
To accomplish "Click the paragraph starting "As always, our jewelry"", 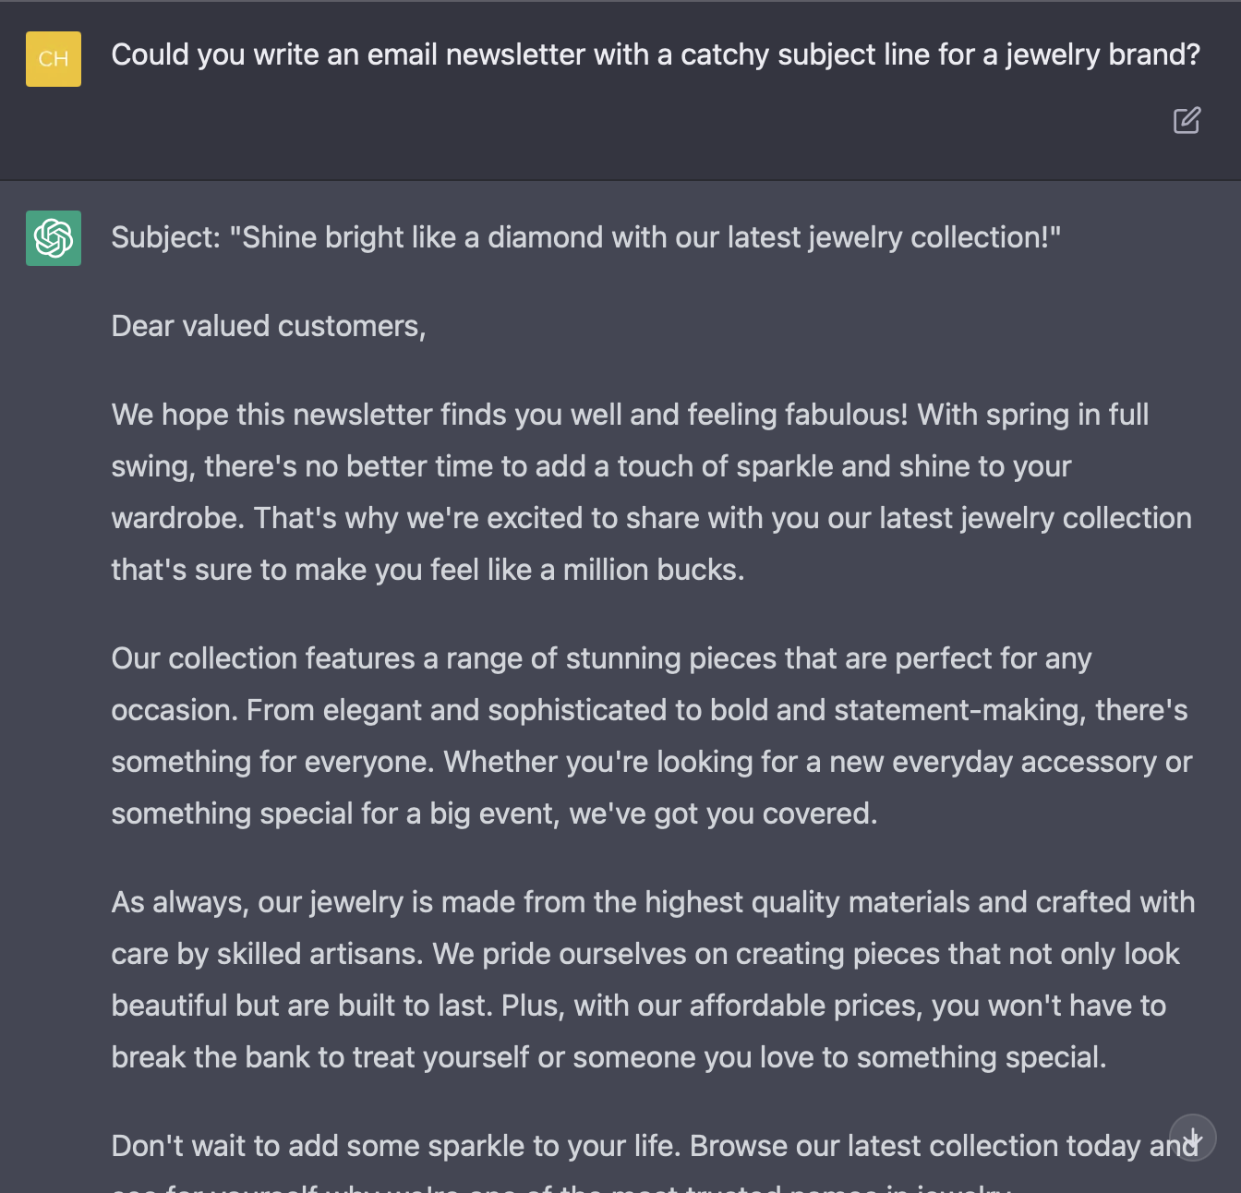I will coord(654,980).
